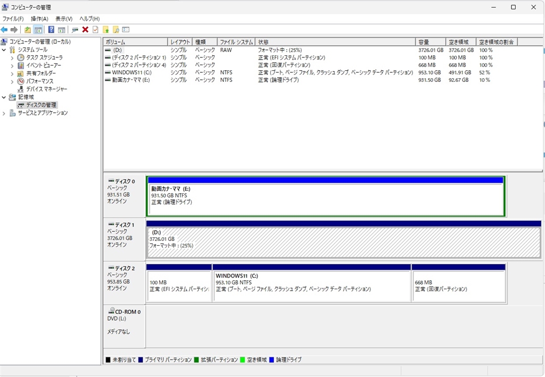Toggle the Show/Hide Action Pane icon
Image resolution: width=545 pixels, height=377 pixels.
[62, 30]
